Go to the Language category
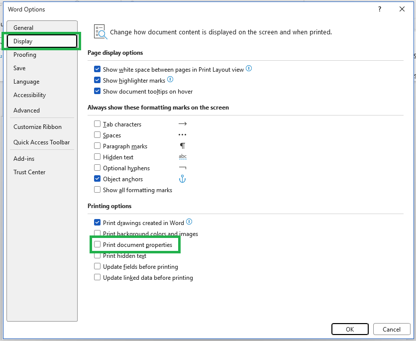Screen dimensions: 416x341 point(42,82)
